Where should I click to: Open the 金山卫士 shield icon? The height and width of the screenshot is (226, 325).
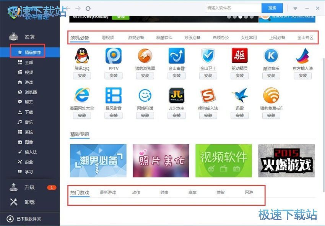(x=208, y=55)
